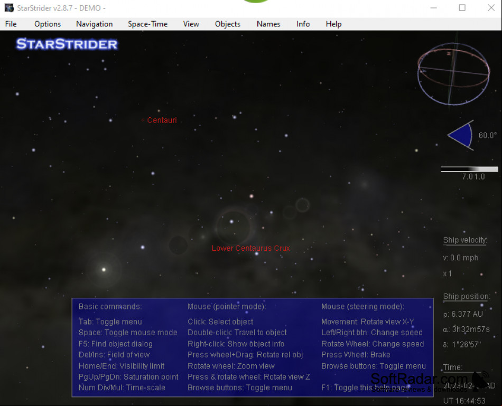Click the Mouse (steering mode) heading
The height and width of the screenshot is (406, 502).
tap(362, 307)
